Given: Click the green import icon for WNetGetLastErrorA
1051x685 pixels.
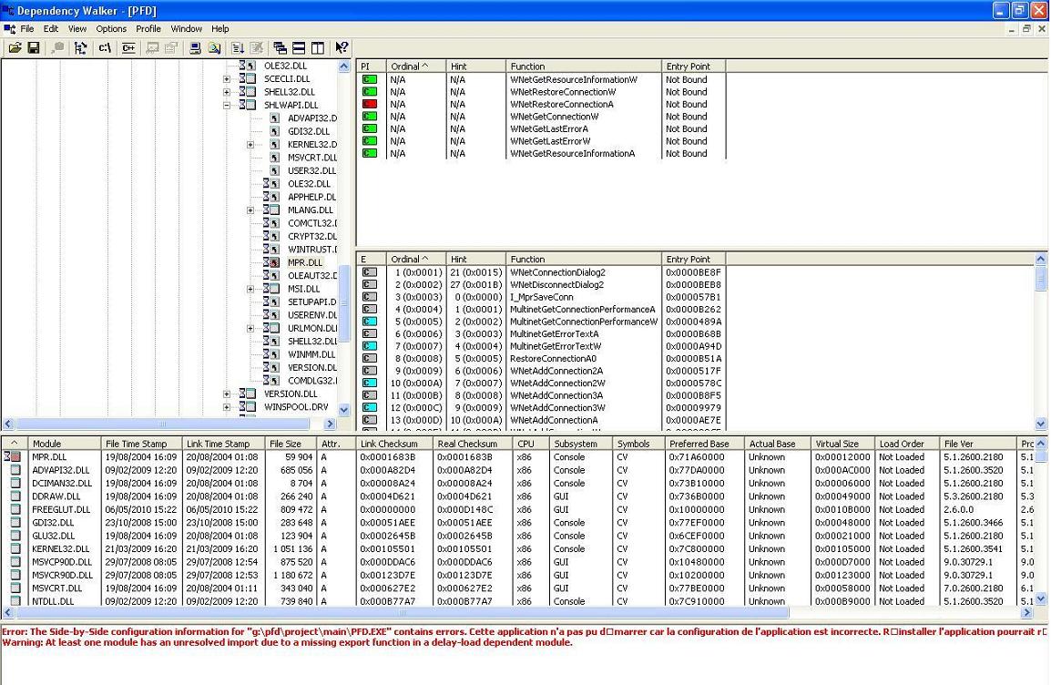Looking at the screenshot, I should (370, 128).
